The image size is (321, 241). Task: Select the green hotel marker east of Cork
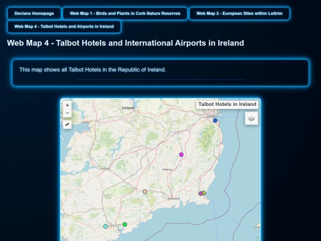(125, 224)
